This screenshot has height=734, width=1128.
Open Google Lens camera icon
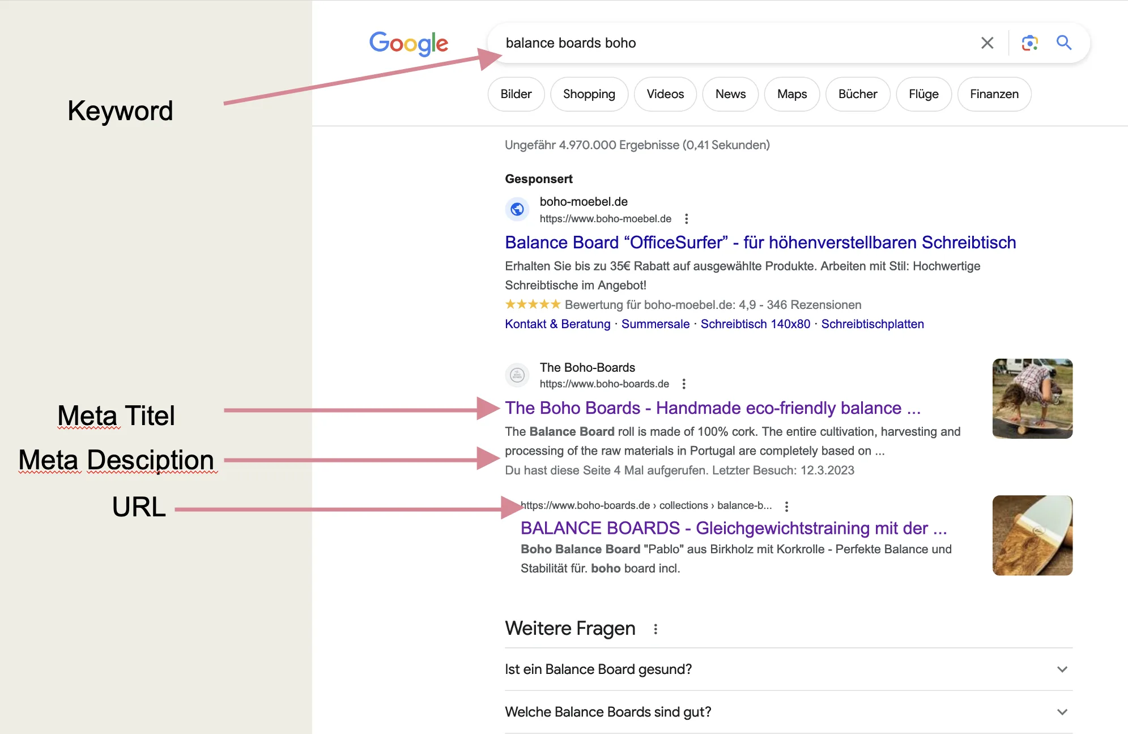(1029, 43)
